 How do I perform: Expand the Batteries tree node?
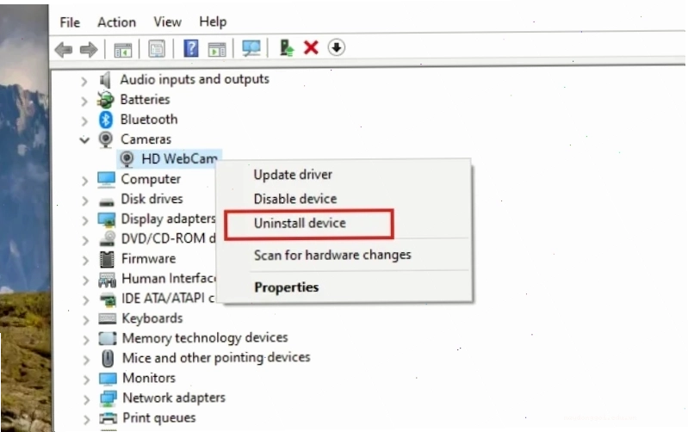tap(84, 102)
